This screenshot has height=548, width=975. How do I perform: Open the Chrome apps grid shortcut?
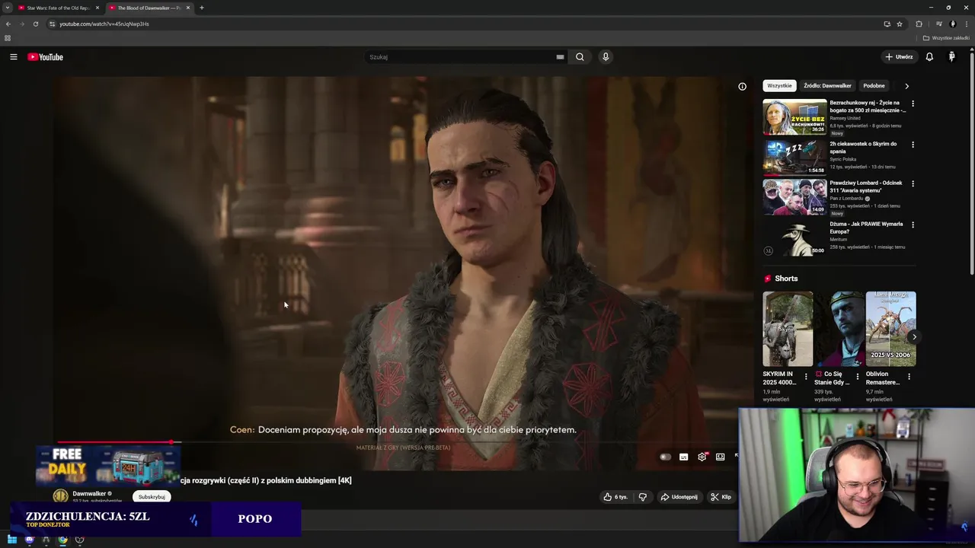(8, 37)
